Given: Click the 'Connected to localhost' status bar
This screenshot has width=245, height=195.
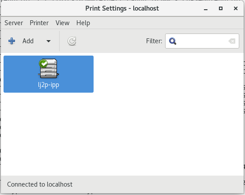Looking at the screenshot, I should pyautogui.click(x=40, y=184).
